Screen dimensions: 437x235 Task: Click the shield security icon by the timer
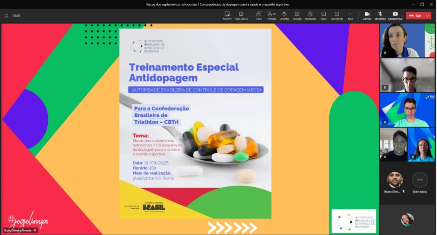(6, 15)
